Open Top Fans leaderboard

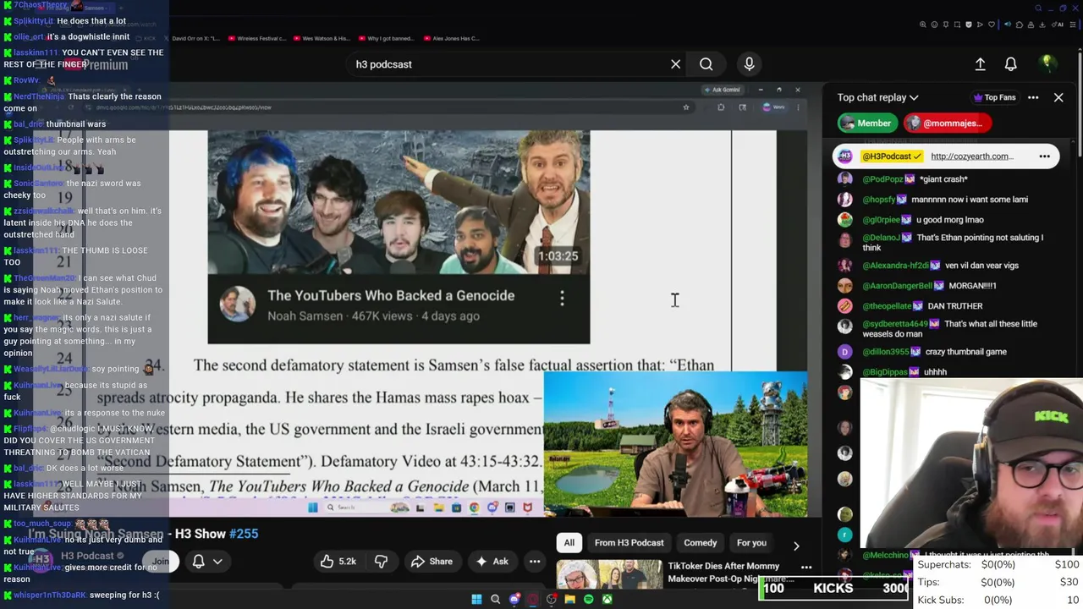[x=994, y=97]
